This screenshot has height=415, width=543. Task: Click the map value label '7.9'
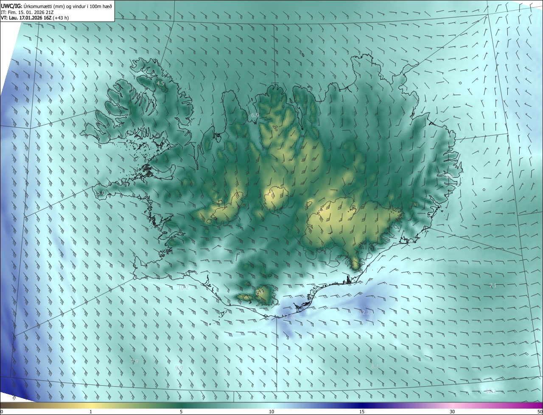(135, 362)
